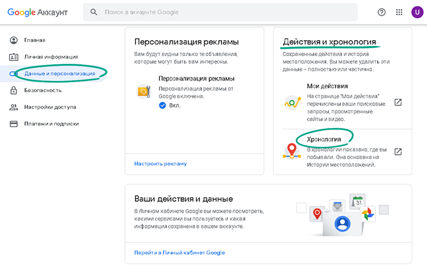Viewport: 427px width, 270px height.
Task: Open Персонализация рекламы setting row
Action: [x=195, y=92]
